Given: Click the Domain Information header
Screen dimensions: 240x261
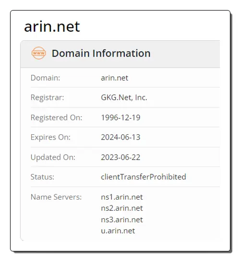Looking at the screenshot, I should tap(101, 53).
